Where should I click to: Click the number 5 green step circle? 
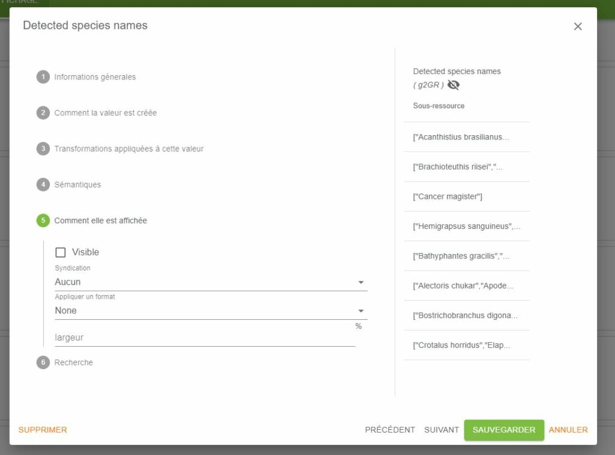tap(43, 221)
